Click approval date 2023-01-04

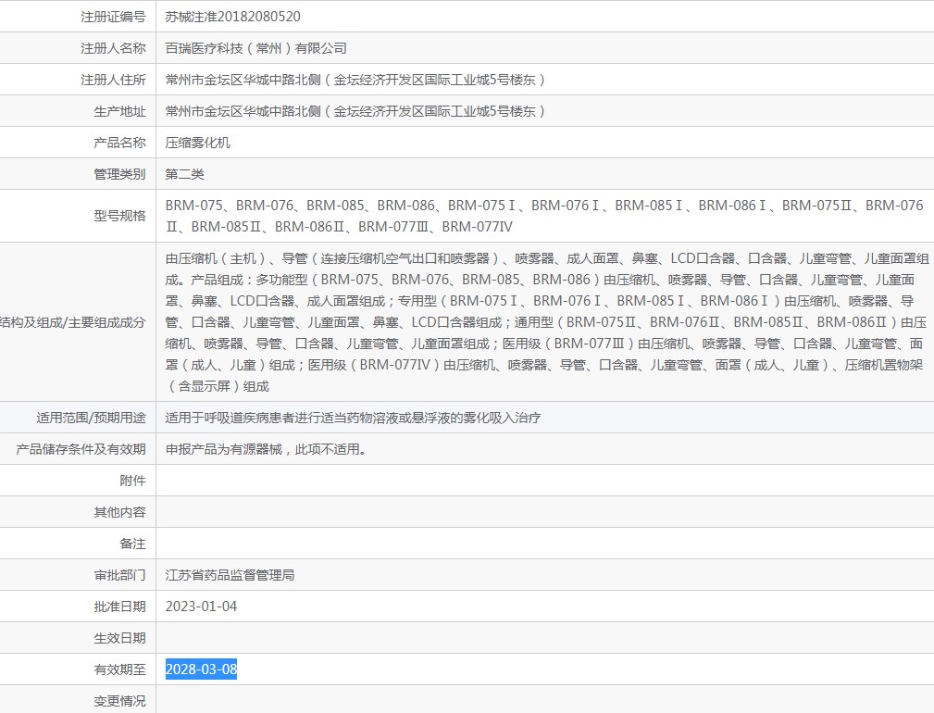click(202, 607)
